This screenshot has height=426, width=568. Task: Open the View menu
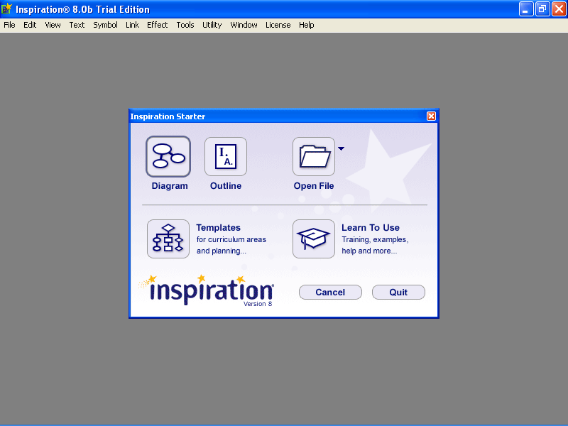(53, 25)
